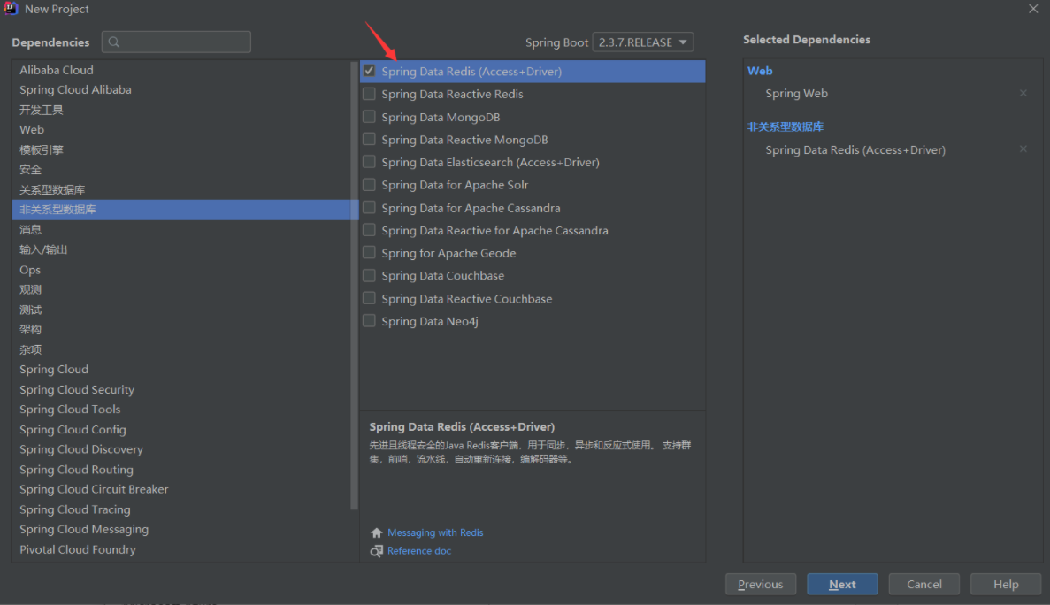Select Spring Data Redis in Selected Dependencies

point(855,149)
